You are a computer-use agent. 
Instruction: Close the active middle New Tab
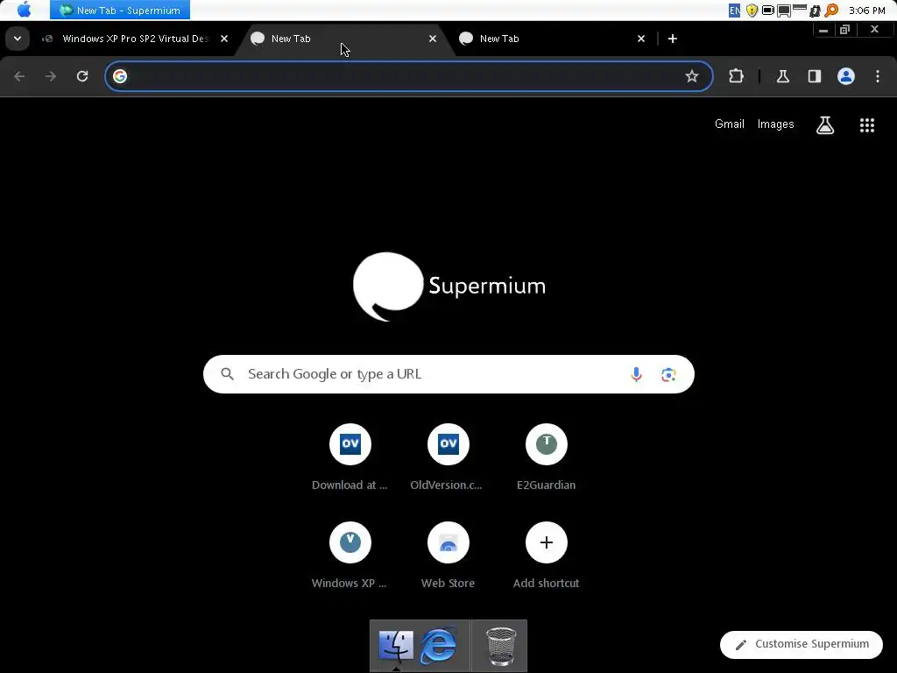433,39
